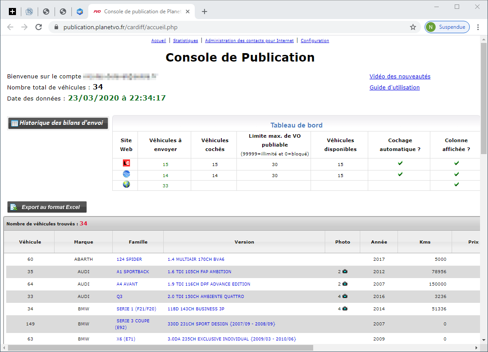Switch to first globe pinned tab
The height and width of the screenshot is (352, 488).
click(x=46, y=12)
